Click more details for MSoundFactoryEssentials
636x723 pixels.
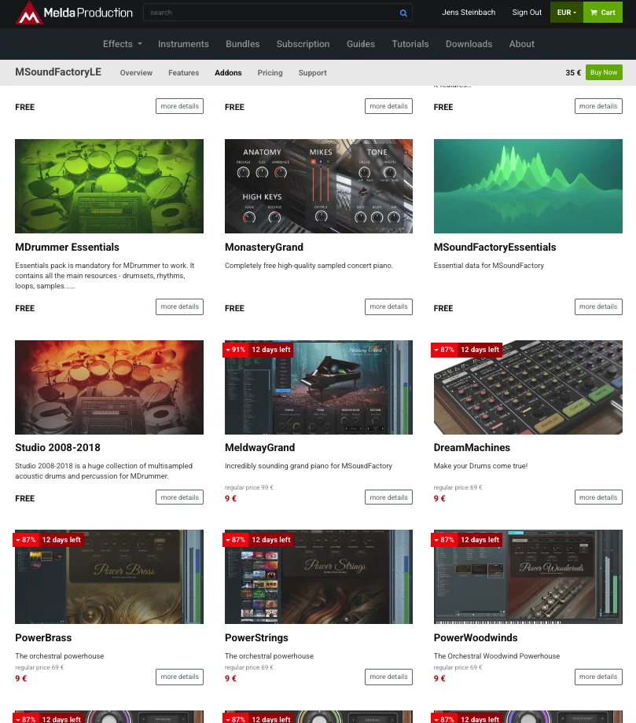click(x=598, y=306)
